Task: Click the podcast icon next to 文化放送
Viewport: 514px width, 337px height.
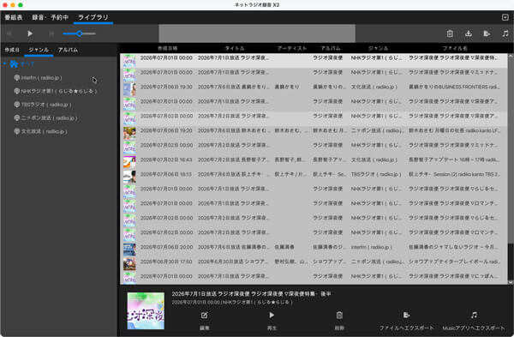Action: [17, 131]
